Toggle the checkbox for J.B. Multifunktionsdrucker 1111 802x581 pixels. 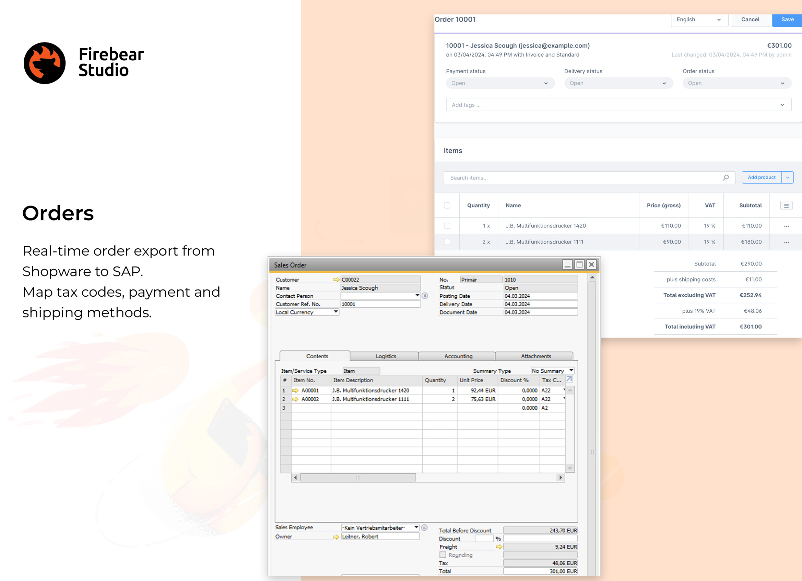coord(447,242)
